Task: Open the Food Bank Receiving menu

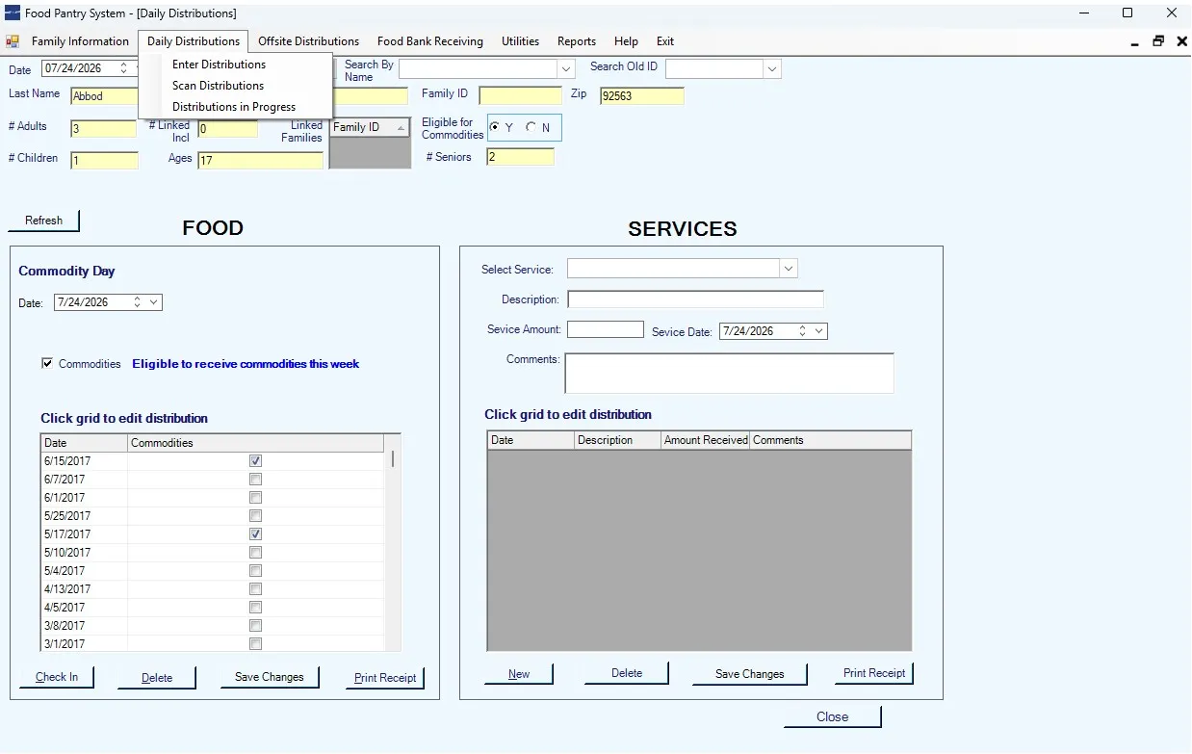Action: point(430,41)
